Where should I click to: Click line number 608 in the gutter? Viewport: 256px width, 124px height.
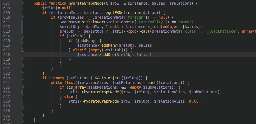tap(7, 8)
